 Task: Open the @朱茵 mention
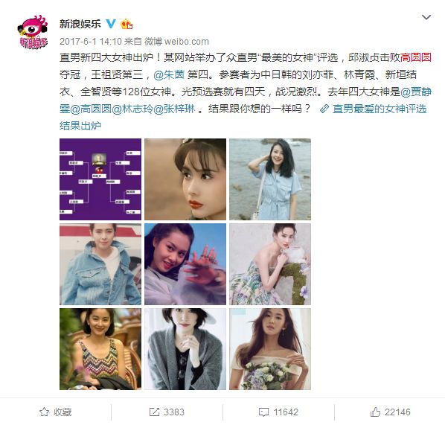[x=169, y=74]
